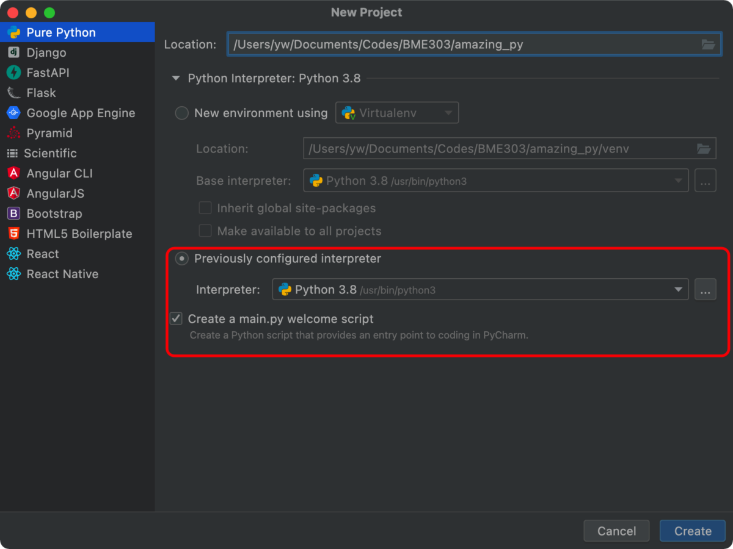Enable Inherit global site-packages

(205, 207)
